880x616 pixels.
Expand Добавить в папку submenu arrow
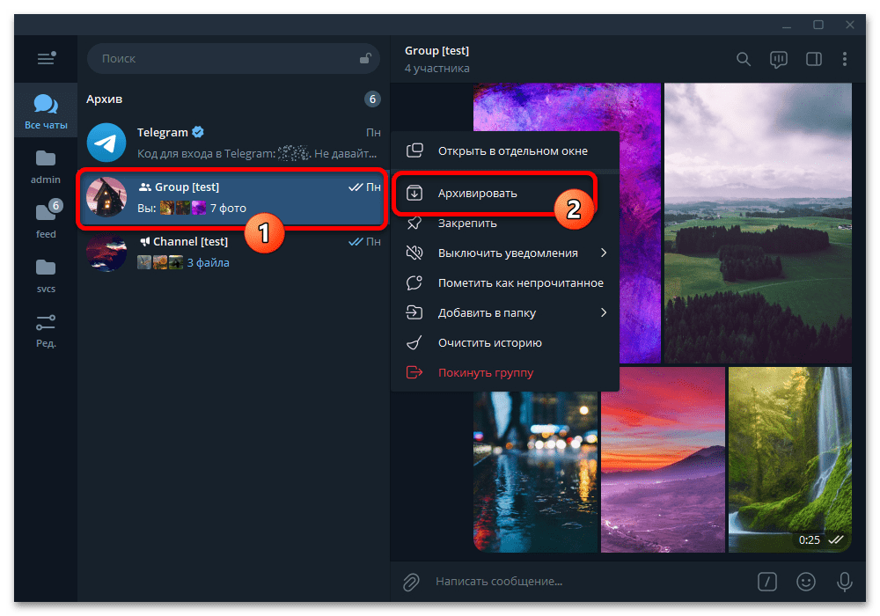pos(604,312)
